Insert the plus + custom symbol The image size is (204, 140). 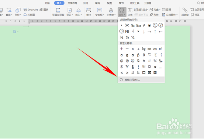(x=121, y=49)
